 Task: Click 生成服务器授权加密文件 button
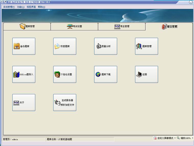tap(65, 103)
